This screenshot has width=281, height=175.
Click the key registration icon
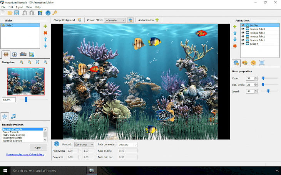pos(55,13)
